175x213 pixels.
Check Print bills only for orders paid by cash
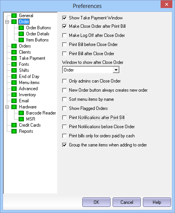point(64,136)
